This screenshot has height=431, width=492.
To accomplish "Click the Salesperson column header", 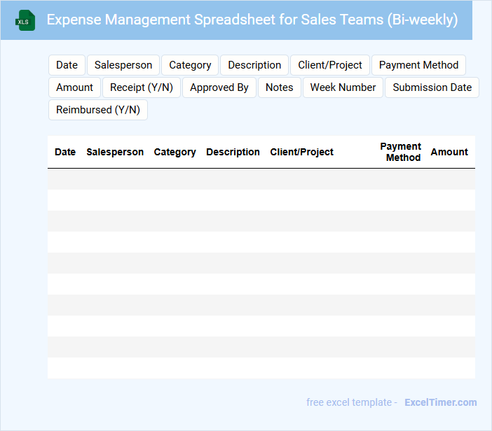I will [115, 152].
